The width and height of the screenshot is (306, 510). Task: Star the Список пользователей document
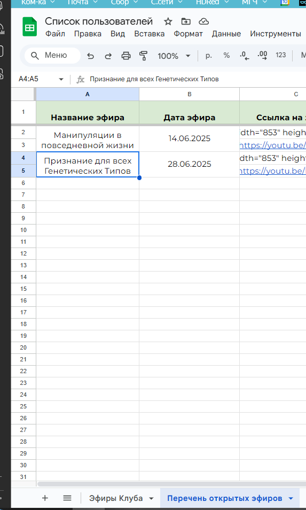(x=168, y=22)
